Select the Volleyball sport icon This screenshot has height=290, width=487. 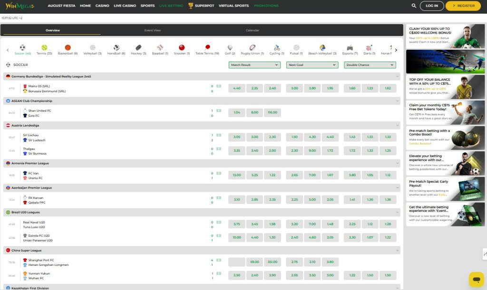pyautogui.click(x=93, y=47)
